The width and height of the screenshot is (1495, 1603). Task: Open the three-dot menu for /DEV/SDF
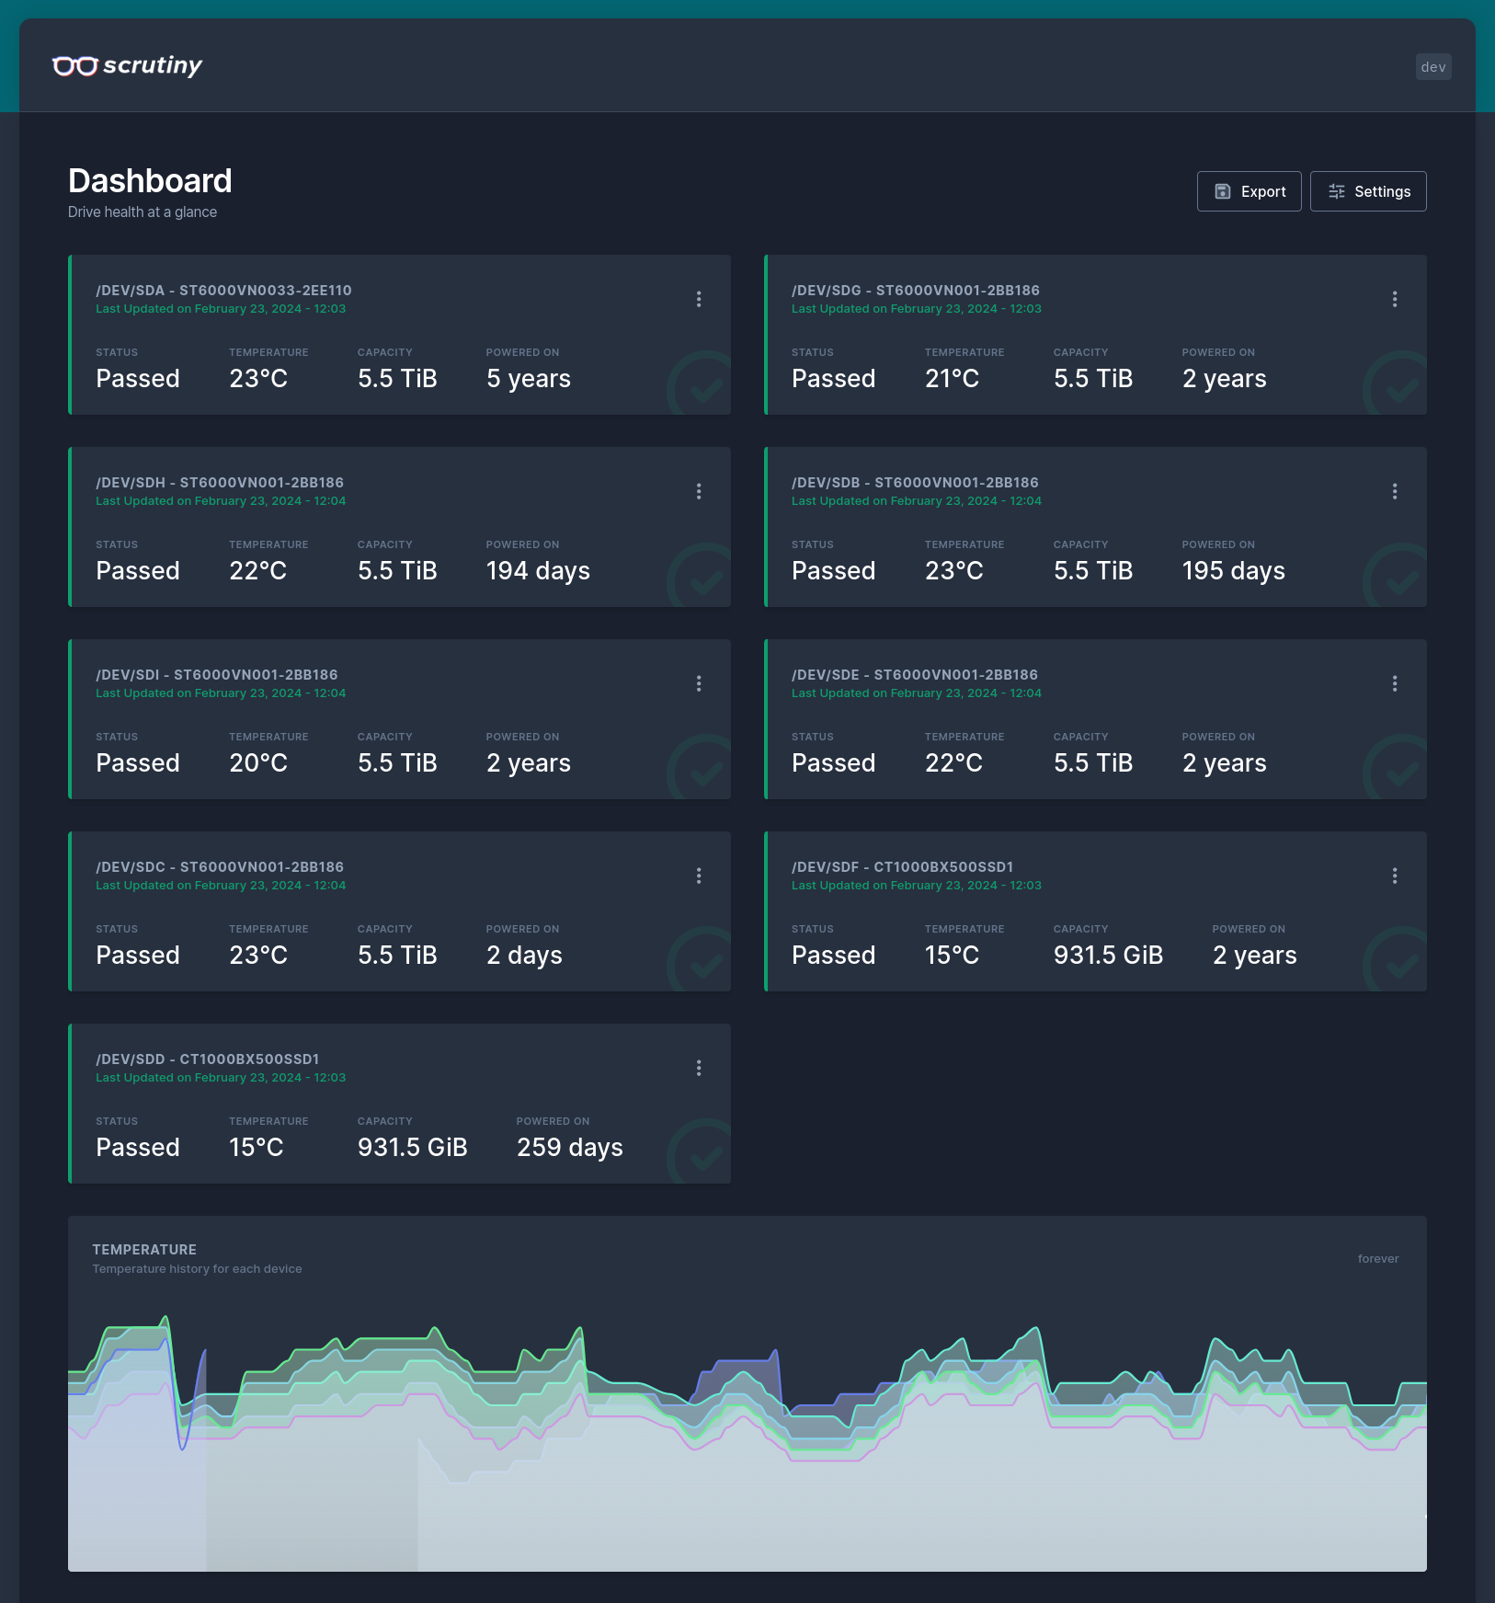click(x=1395, y=876)
